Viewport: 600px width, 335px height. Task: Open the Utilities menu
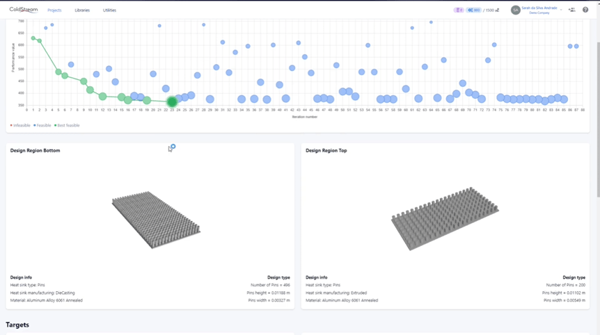[x=109, y=10]
